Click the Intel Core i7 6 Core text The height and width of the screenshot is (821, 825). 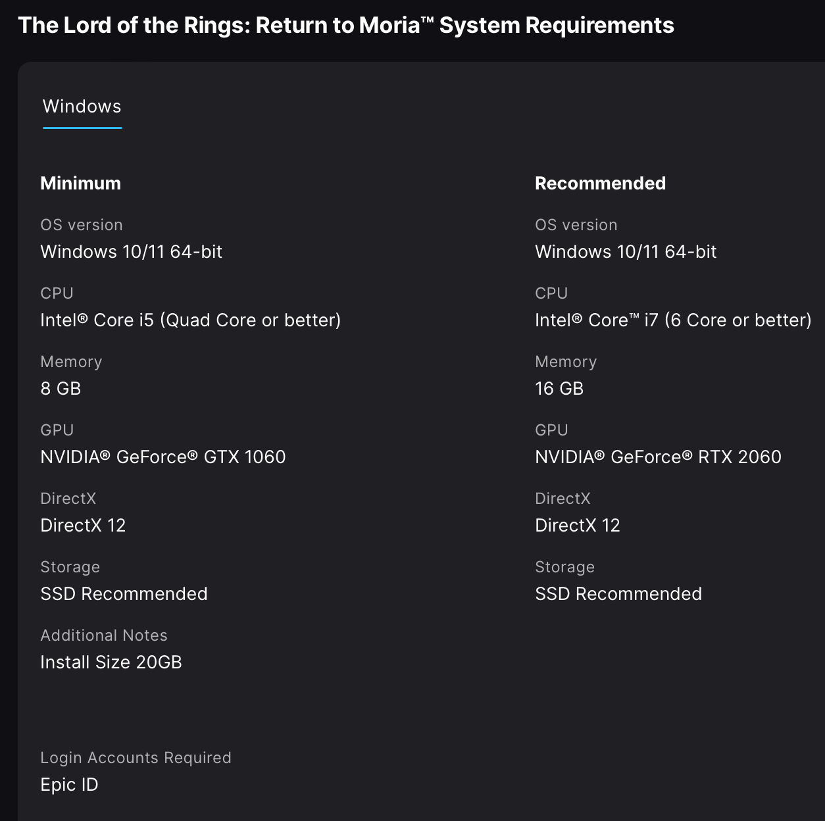673,320
